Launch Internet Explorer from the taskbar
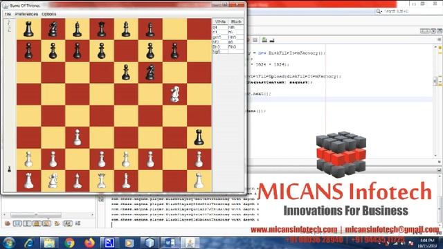Image resolution: width=443 pixels, height=249 pixels. (x=29, y=243)
